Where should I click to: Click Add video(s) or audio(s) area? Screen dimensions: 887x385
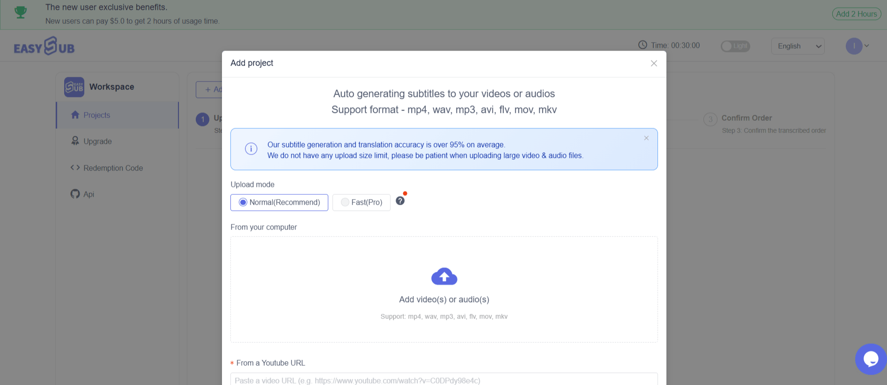[444, 289]
